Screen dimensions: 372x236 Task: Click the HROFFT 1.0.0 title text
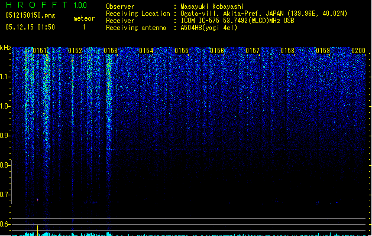point(46,5)
